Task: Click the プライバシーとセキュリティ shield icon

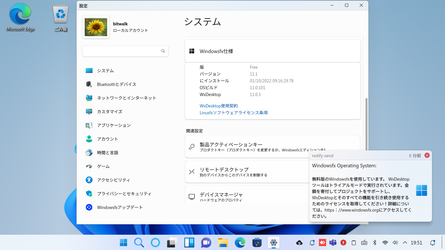Action: point(89,194)
